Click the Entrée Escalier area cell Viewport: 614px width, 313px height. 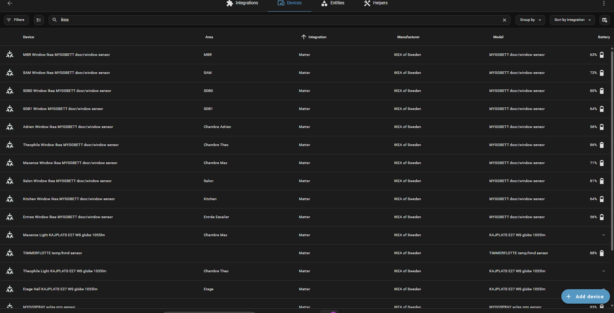click(x=216, y=217)
